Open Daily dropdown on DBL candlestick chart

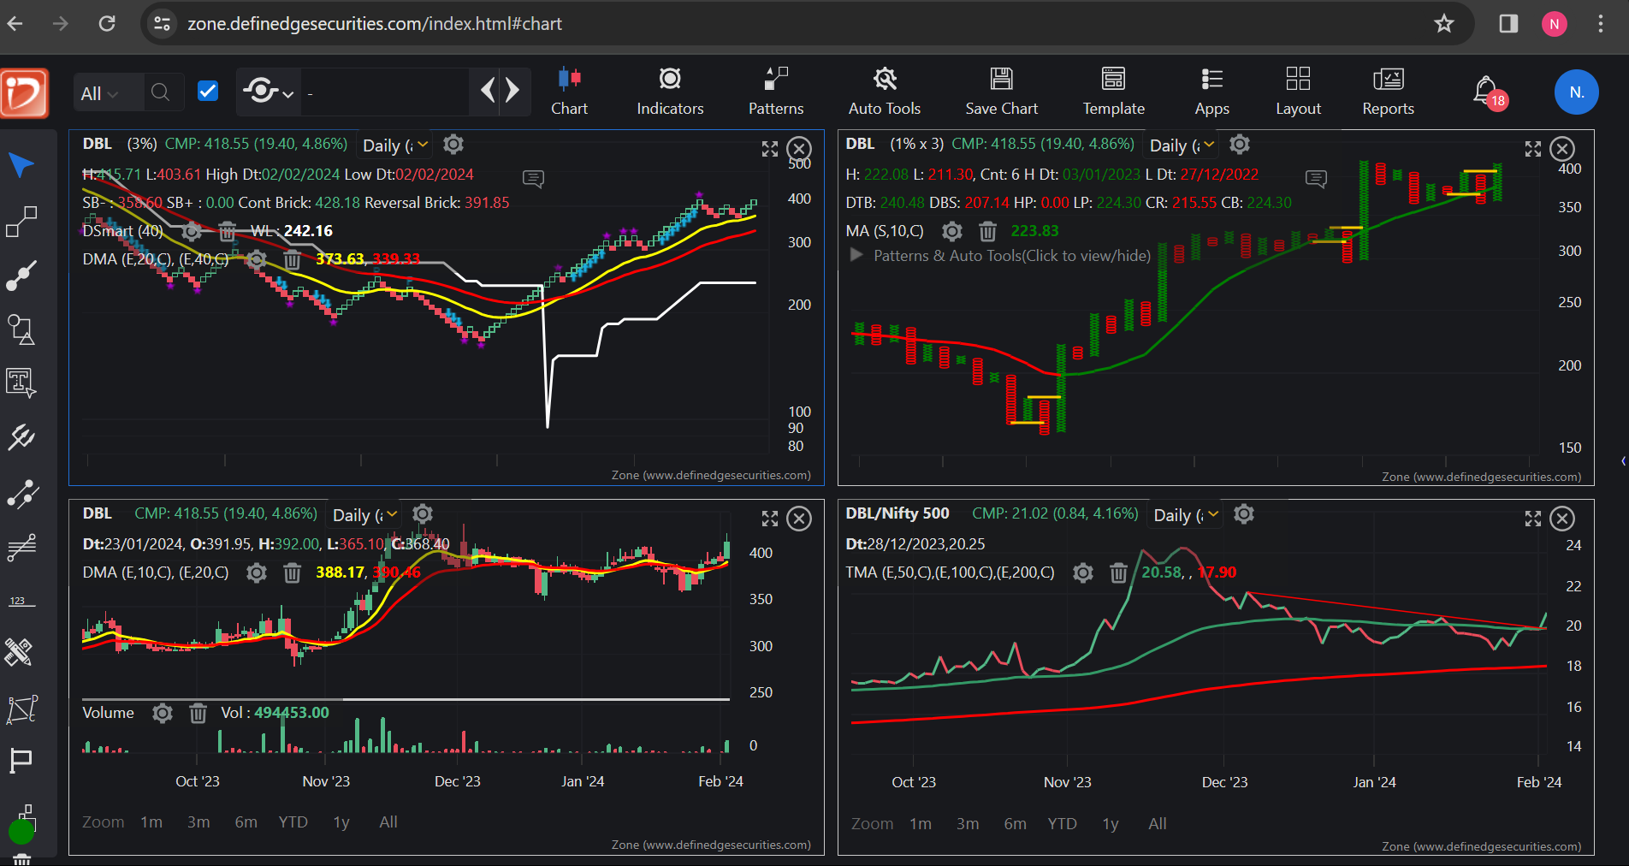(x=365, y=515)
